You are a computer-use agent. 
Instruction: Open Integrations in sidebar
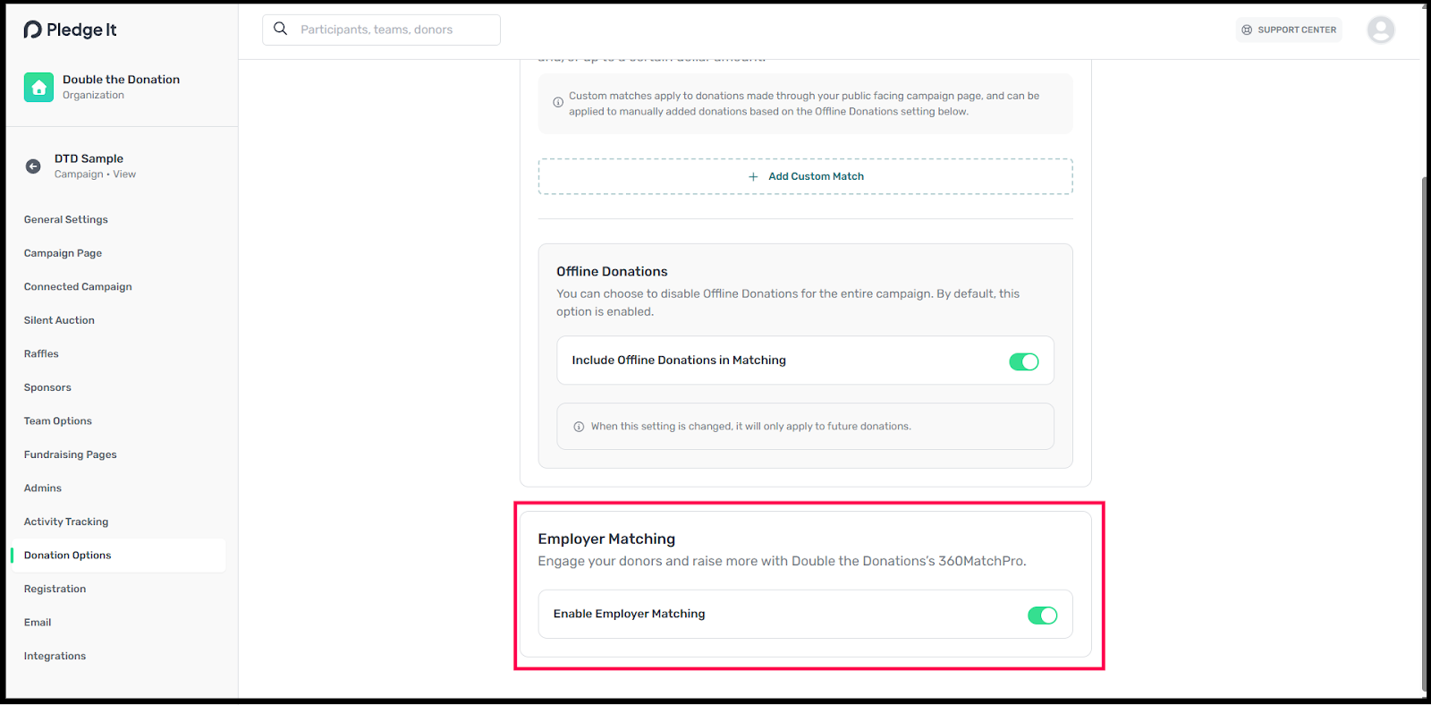pyautogui.click(x=55, y=656)
